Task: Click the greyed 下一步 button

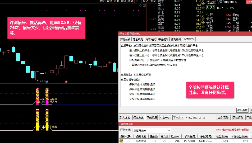Action: coord(178,117)
